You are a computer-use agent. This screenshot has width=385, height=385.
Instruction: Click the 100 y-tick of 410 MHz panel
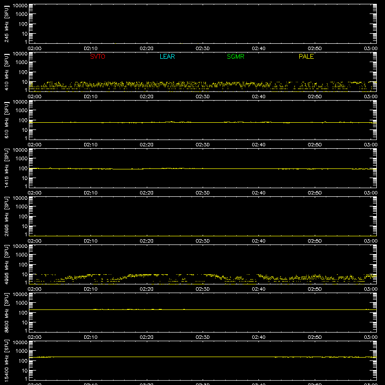(x=23, y=72)
